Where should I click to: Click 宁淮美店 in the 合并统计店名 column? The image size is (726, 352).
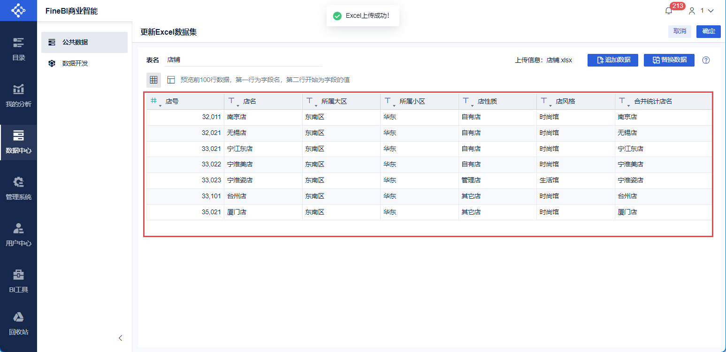631,165
